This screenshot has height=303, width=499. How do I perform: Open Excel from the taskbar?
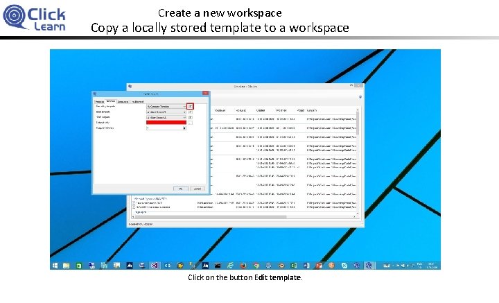click(x=294, y=266)
